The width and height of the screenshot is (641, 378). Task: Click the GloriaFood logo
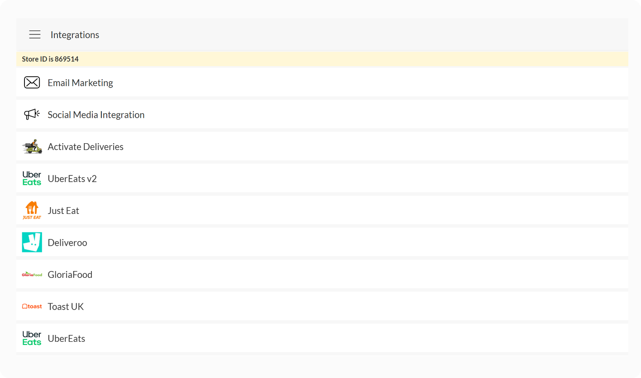tap(32, 274)
